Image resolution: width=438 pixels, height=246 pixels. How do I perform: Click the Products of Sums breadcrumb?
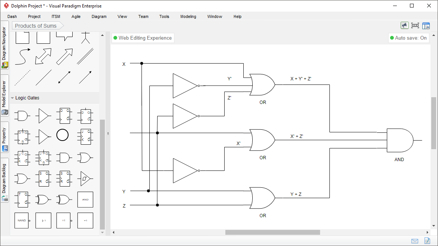pyautogui.click(x=35, y=25)
